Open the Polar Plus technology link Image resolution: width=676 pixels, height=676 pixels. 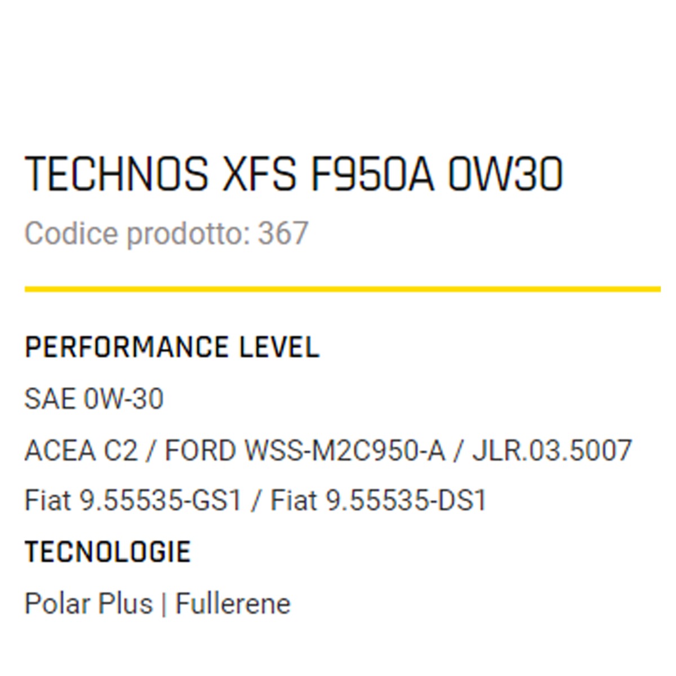(88, 604)
